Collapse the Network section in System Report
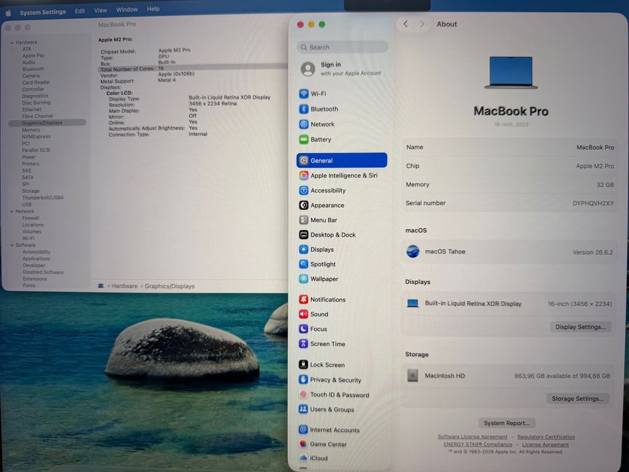 pos(11,212)
